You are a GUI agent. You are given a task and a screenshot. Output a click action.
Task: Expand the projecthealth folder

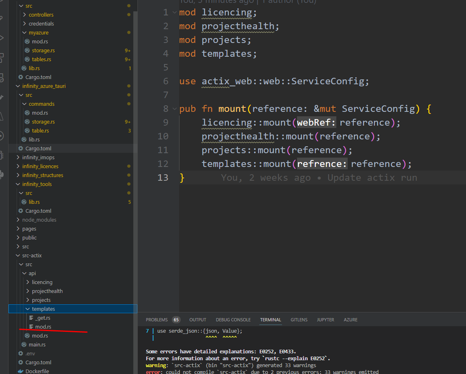click(x=28, y=291)
